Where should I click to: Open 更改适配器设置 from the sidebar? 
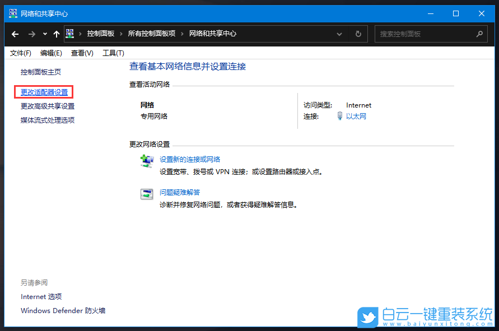43,91
